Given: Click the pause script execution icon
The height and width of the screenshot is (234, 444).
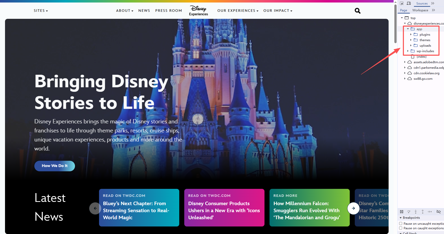Looking at the screenshot, I should (402, 212).
